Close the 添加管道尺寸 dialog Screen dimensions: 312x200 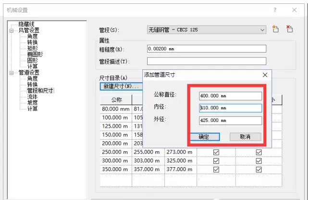(x=265, y=75)
